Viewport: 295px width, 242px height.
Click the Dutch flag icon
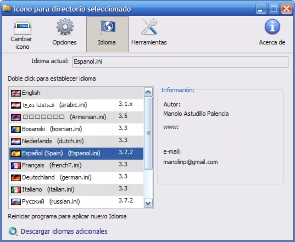coord(16,141)
